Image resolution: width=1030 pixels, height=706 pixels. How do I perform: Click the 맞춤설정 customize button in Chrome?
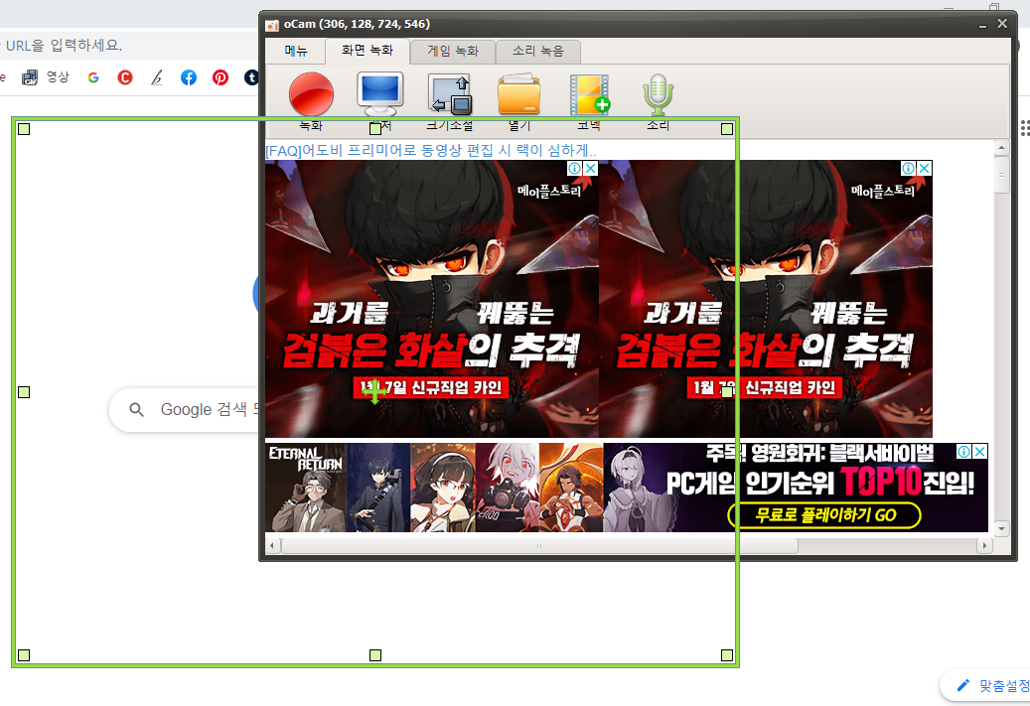click(x=985, y=685)
